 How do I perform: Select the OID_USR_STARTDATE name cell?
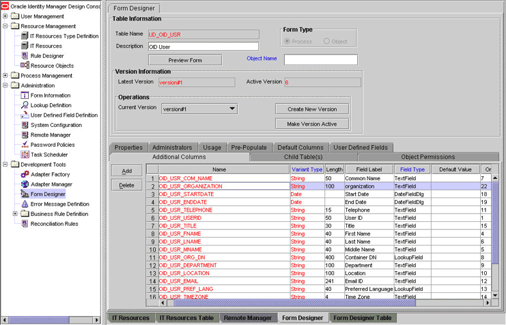pos(224,194)
